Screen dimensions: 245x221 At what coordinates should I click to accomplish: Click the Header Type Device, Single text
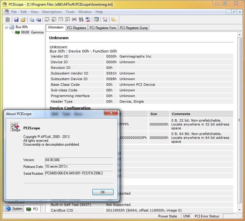point(132,101)
